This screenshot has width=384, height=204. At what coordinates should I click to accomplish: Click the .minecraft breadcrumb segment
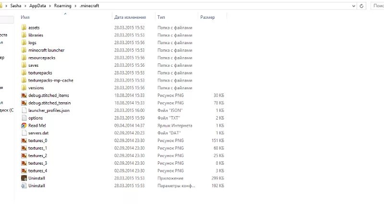point(89,6)
